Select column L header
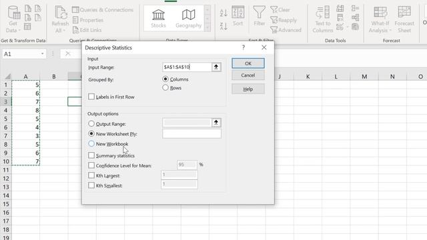The image size is (427, 240). pos(336,77)
